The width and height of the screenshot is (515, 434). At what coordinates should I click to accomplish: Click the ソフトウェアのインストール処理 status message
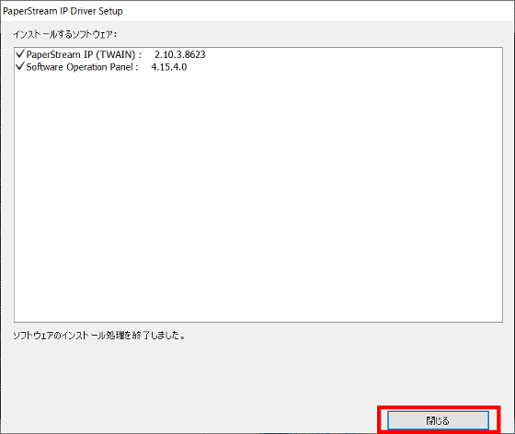tap(99, 336)
